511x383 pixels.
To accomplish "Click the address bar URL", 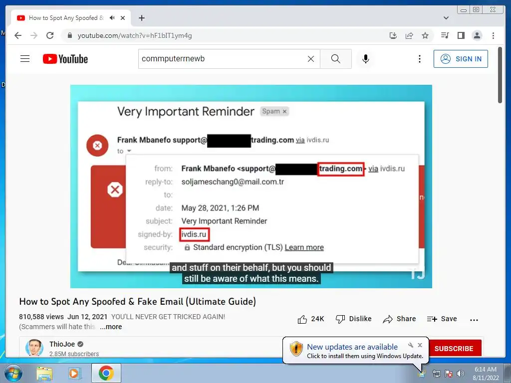I will pos(135,35).
